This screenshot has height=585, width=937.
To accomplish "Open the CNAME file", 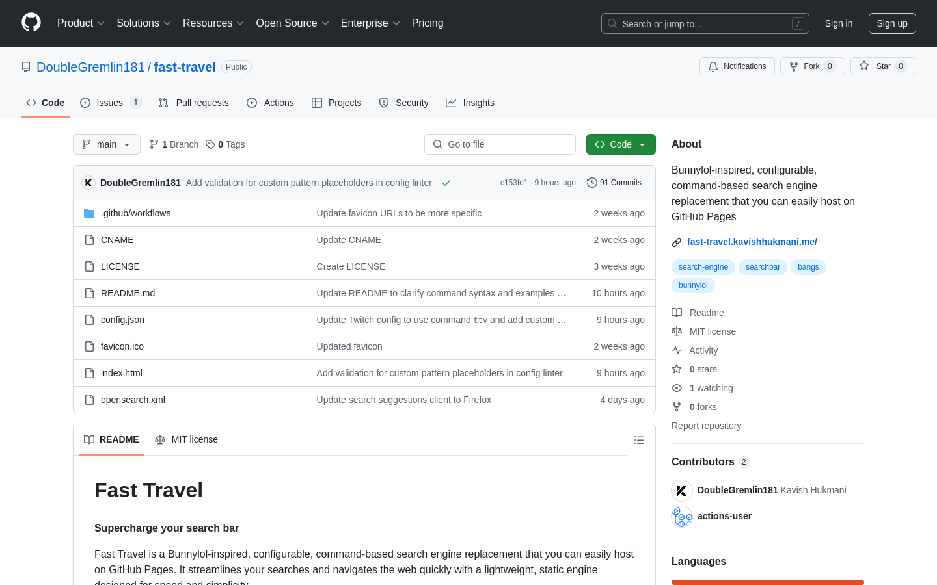I will tap(117, 240).
